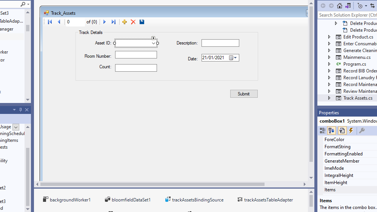This screenshot has width=377, height=212.
Task: Select ImeMode property row
Action: click(x=350, y=168)
